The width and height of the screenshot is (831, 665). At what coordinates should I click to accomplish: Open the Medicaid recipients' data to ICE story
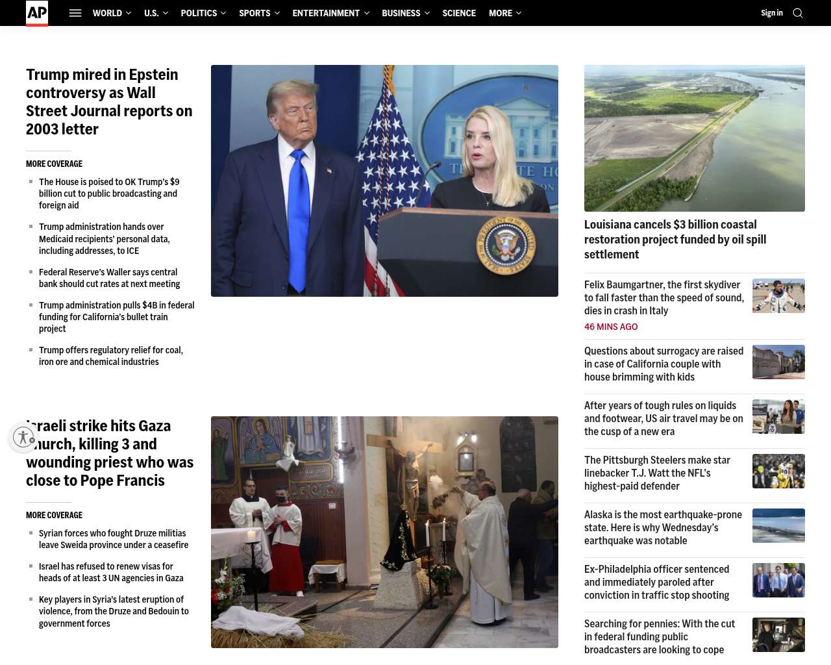coord(105,239)
